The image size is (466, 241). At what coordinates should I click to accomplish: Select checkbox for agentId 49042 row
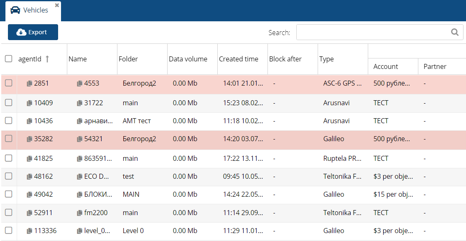coord(8,195)
